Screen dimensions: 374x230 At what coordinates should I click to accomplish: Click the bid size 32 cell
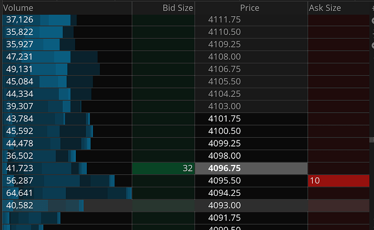click(x=163, y=169)
